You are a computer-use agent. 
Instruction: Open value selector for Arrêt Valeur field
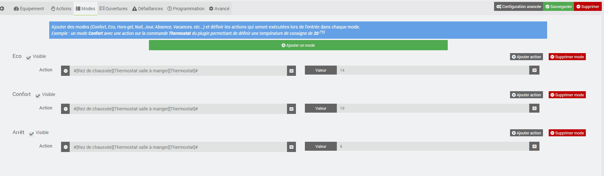click(x=534, y=146)
